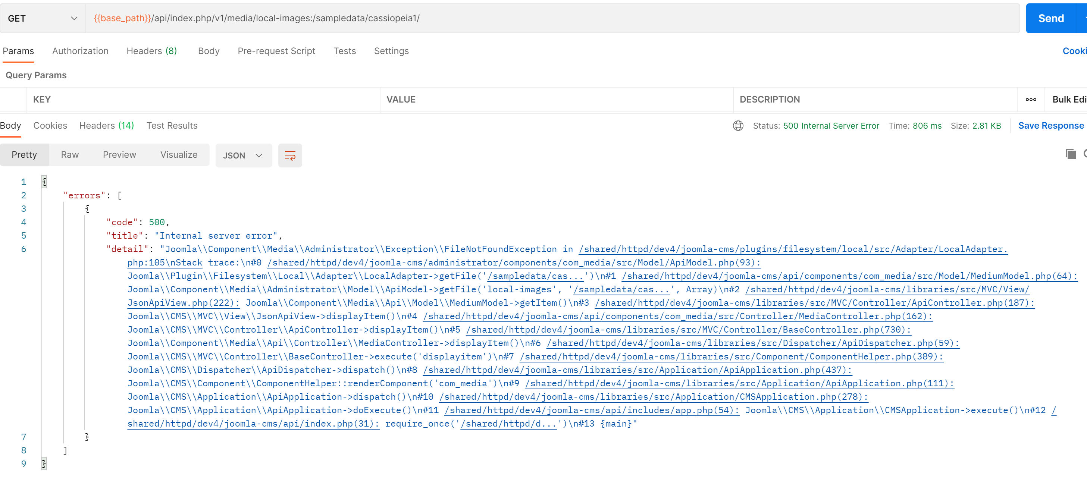The image size is (1087, 484).
Task: Click the copy response icon
Action: click(x=1071, y=154)
